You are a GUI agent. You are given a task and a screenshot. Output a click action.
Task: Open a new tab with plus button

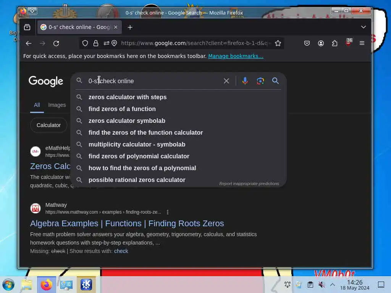[130, 27]
